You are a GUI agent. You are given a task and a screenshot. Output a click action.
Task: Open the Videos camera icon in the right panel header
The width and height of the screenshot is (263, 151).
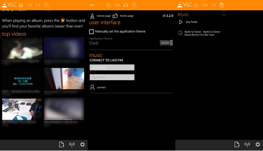click(x=205, y=5)
